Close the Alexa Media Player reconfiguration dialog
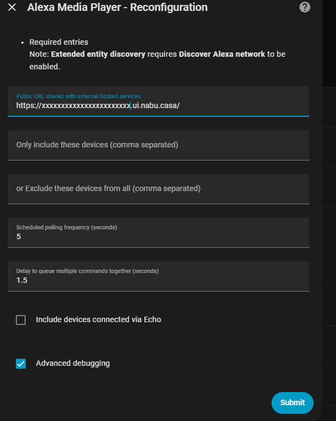 pos(12,8)
